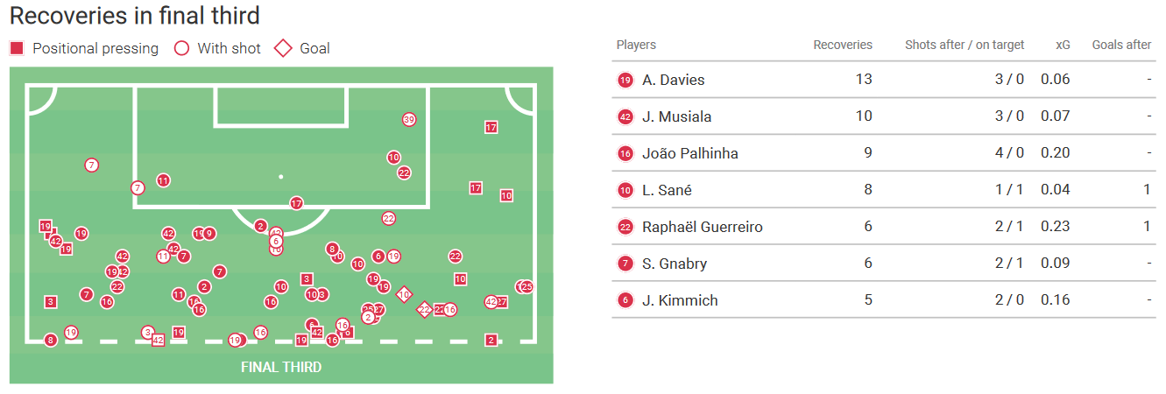Select the diamond goal marker numbered 10
This screenshot has width=1166, height=394.
(404, 295)
